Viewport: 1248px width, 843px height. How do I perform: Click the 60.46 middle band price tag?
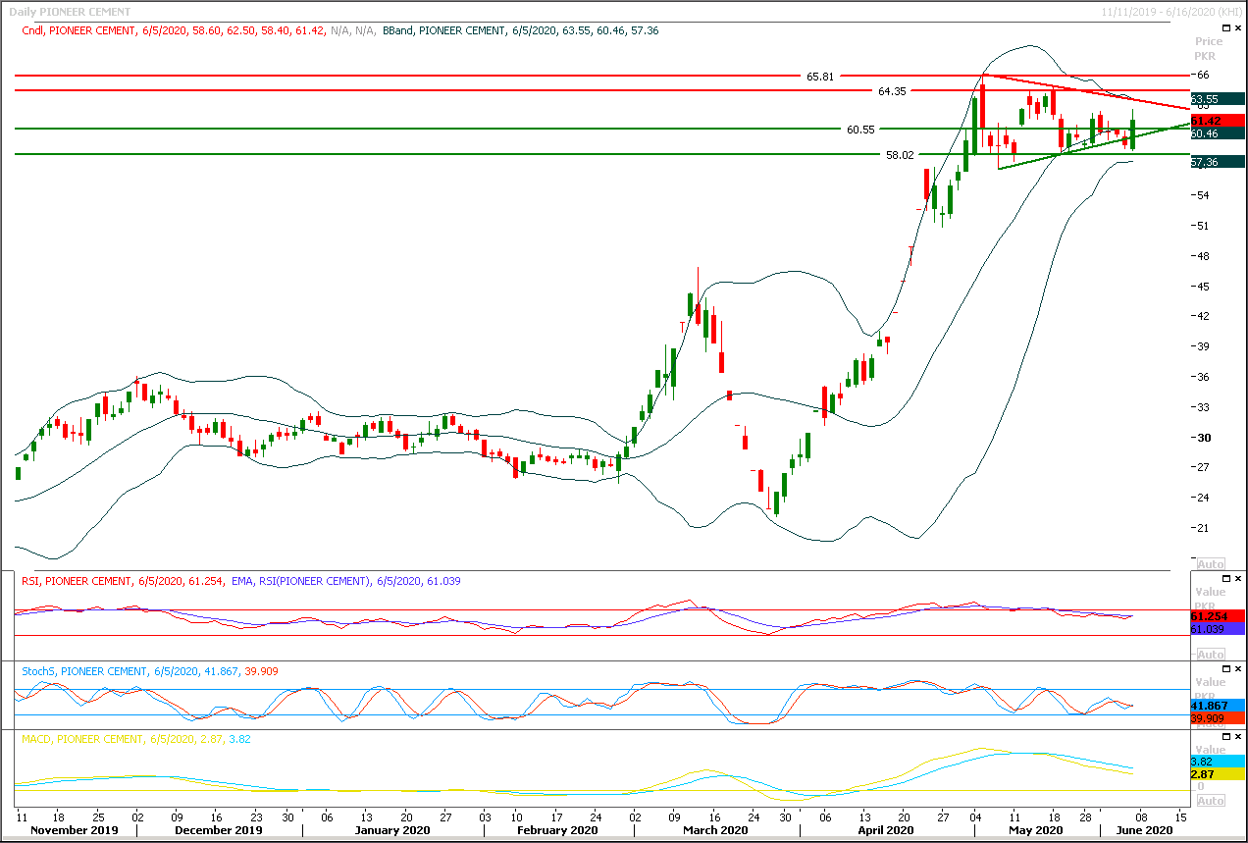(1218, 132)
